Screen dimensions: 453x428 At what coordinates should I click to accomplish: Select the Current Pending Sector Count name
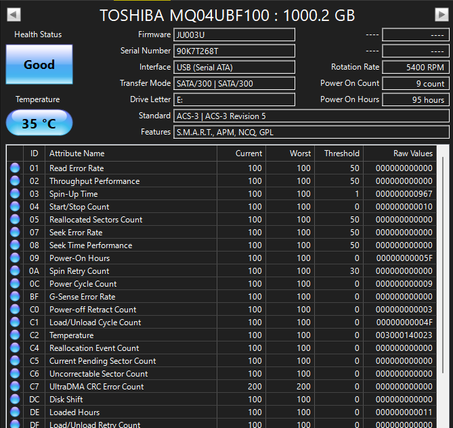102,361
